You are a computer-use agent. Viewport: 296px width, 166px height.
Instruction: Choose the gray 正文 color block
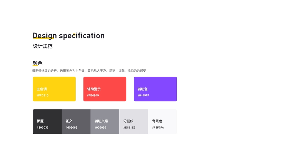point(76,115)
